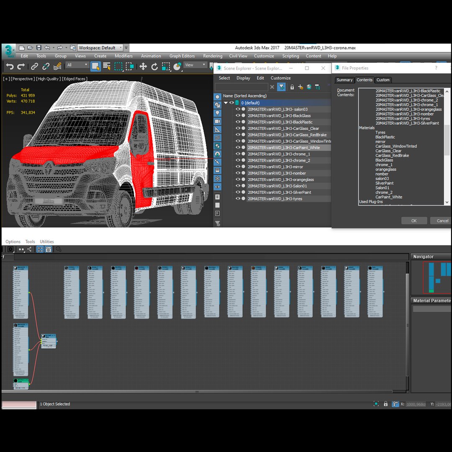This screenshot has height=452, width=452.
Task: Open the selection filter All dropdown
Action: point(77,65)
